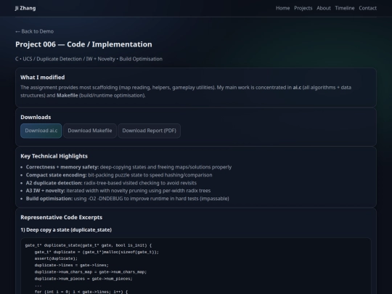Screen dimensions: 392x294
Task: Click the gate_t* duplicate_state function signature line
Action: tap(89, 245)
